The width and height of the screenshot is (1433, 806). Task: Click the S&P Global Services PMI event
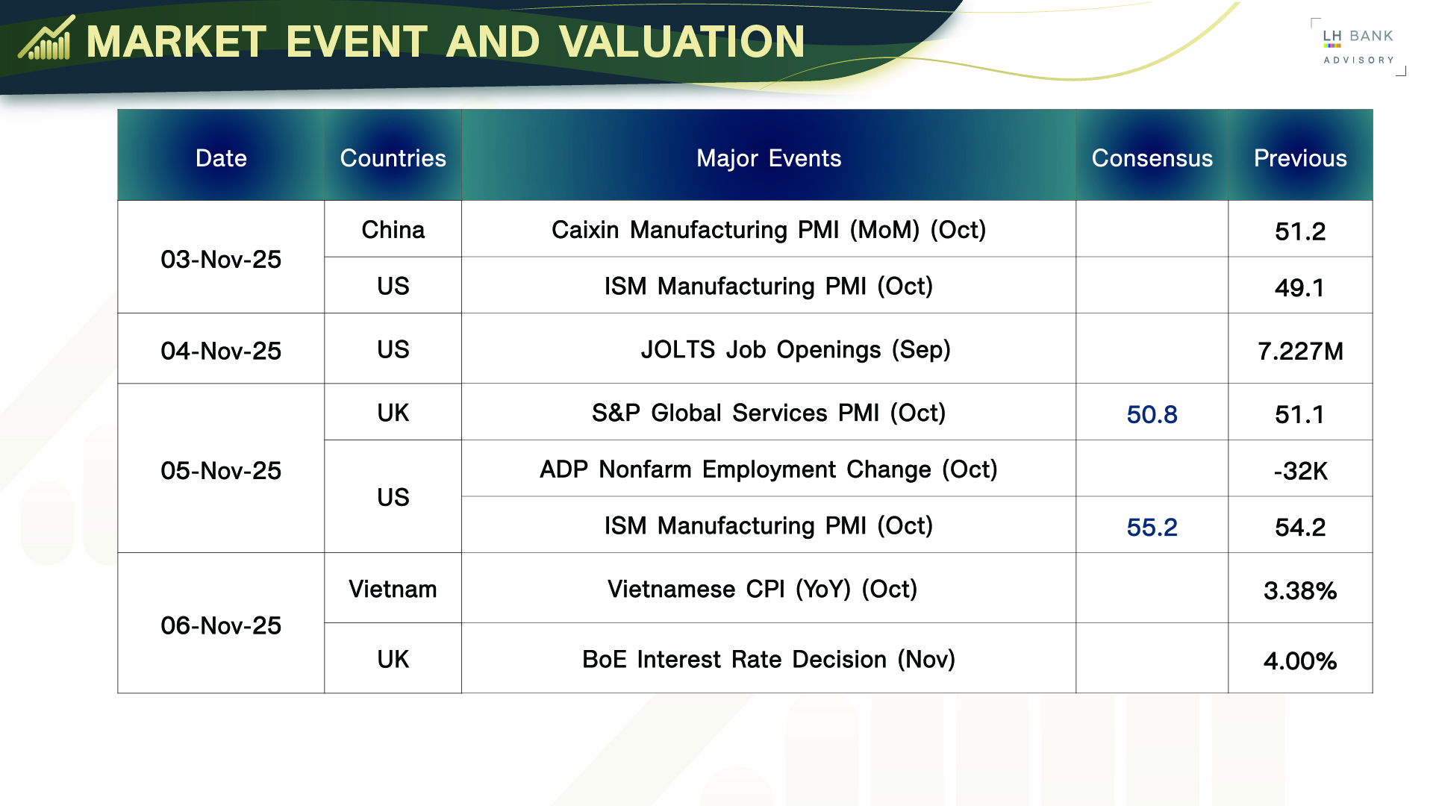[768, 413]
